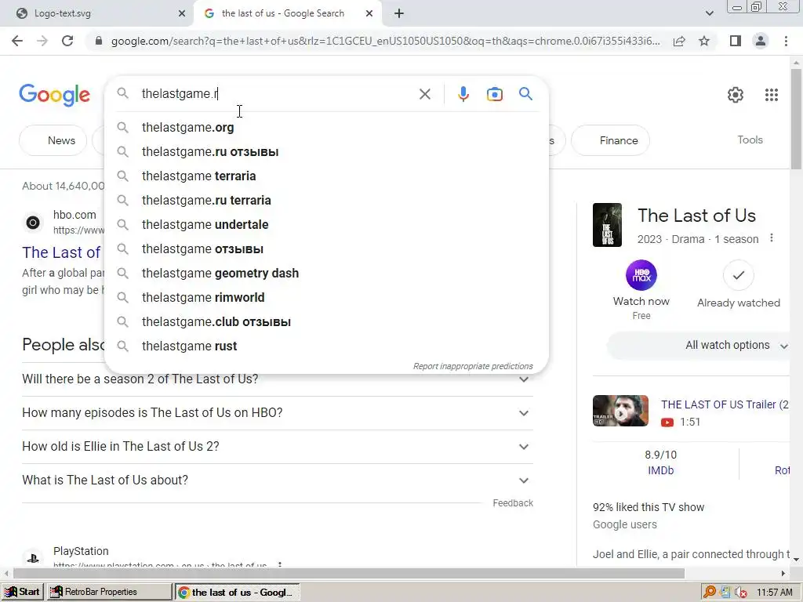Expand 'How many episodes' question
This screenshot has height=602, width=803.
click(x=278, y=413)
